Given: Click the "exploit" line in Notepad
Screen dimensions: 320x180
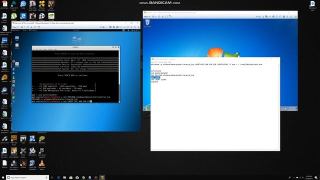Looking at the screenshot, I should pos(154,82).
